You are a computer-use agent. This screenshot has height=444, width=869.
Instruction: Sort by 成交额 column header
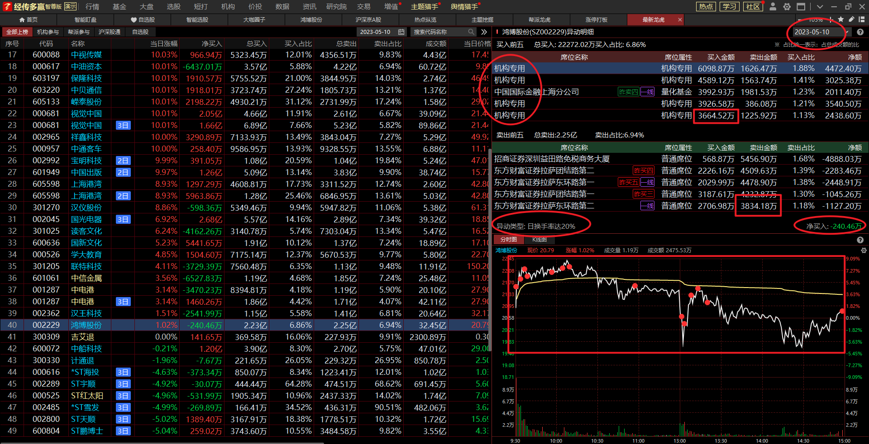pos(436,44)
